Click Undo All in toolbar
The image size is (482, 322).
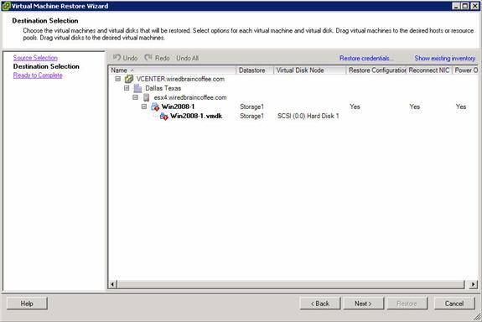(x=188, y=58)
